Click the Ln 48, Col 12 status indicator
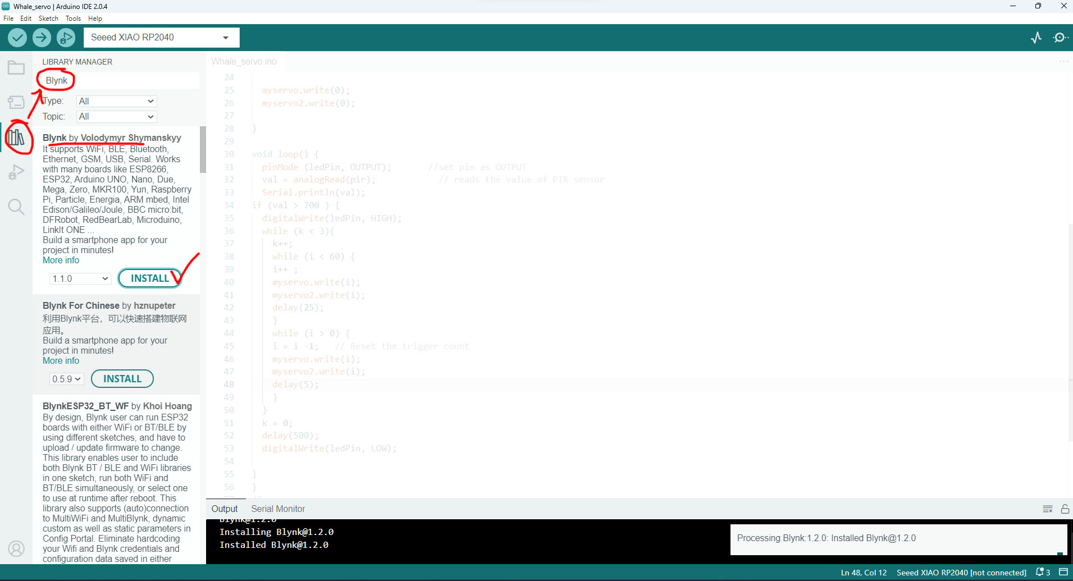 pos(864,573)
